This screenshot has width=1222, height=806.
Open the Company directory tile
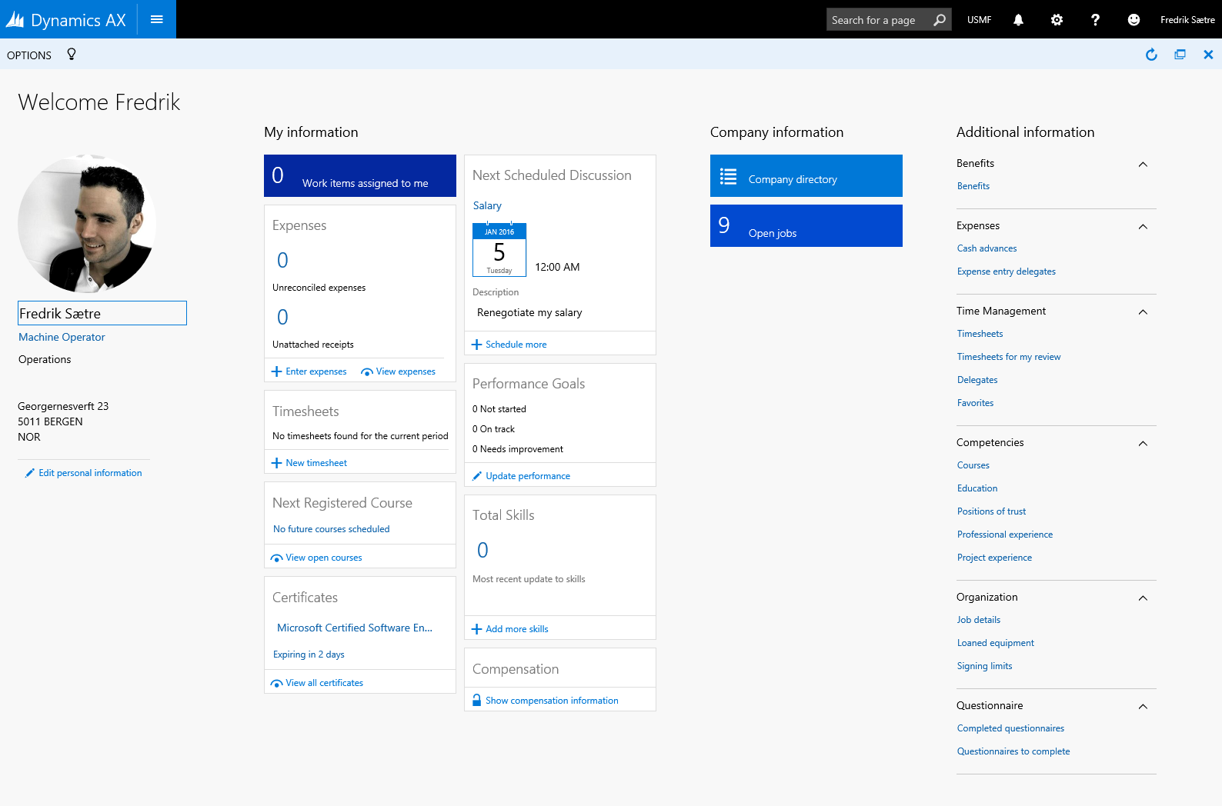pos(806,176)
